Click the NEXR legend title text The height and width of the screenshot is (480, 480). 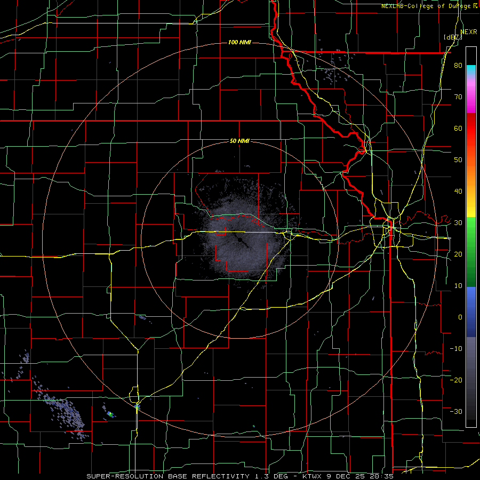click(x=469, y=31)
